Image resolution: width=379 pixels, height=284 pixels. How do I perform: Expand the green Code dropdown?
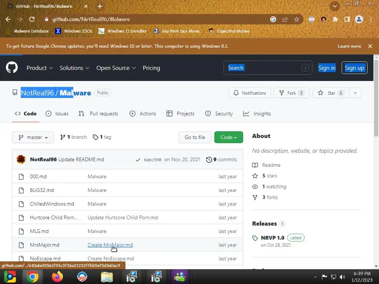229,138
